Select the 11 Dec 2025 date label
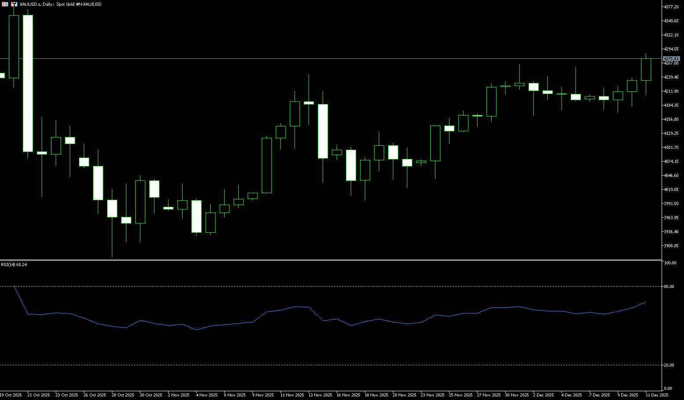The height and width of the screenshot is (400, 684). coord(657,395)
